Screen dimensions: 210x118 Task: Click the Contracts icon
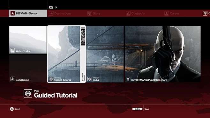128,13
